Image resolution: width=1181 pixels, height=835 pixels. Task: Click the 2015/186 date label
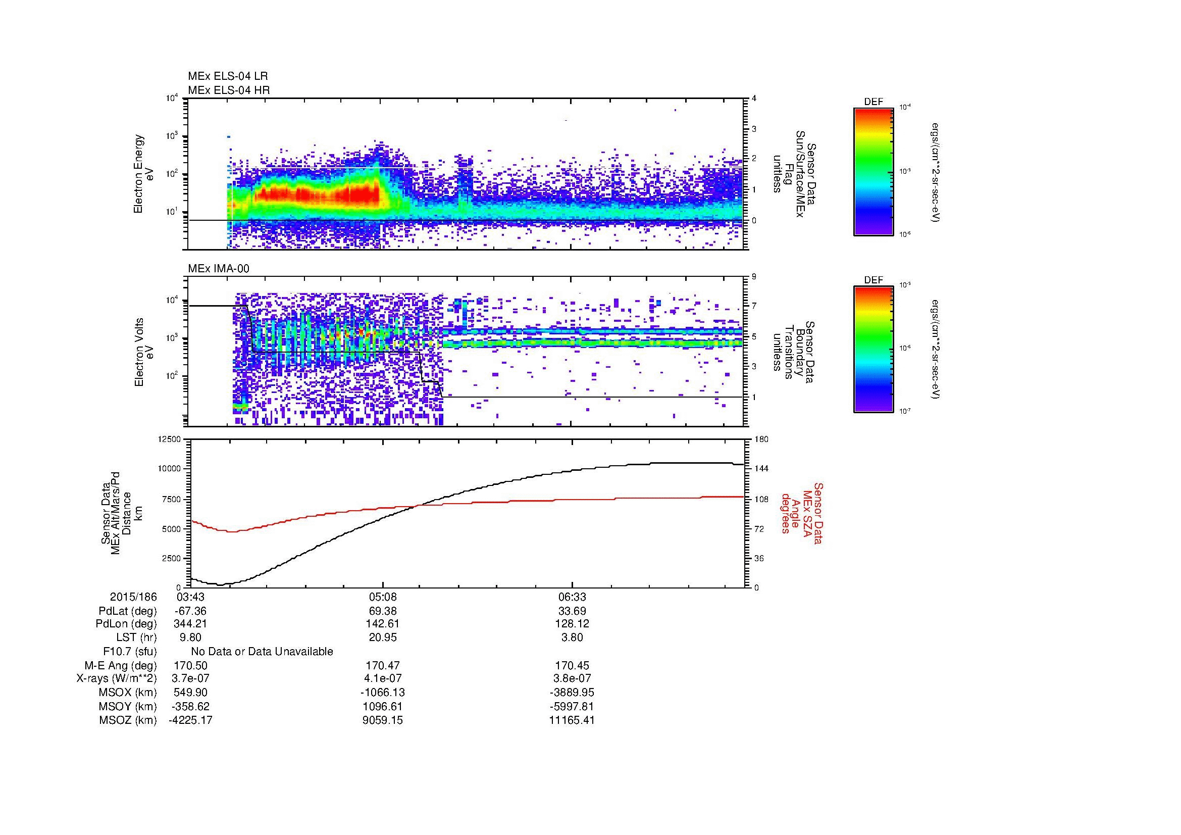133,597
